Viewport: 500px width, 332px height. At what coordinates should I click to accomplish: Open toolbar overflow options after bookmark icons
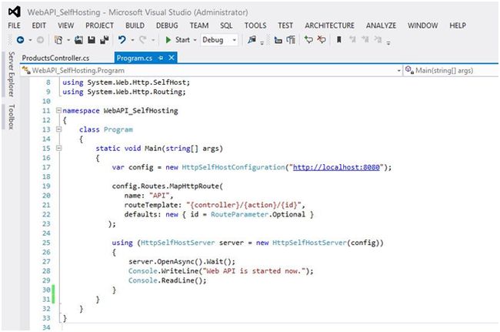tap(388, 42)
